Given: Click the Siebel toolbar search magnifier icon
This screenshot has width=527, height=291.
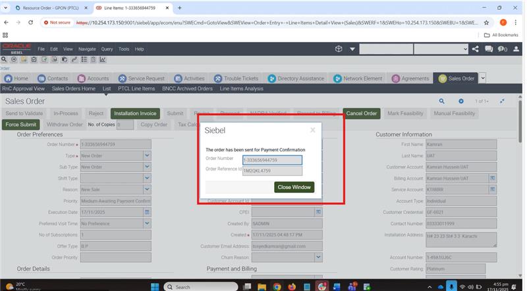Looking at the screenshot, I should click(x=5, y=59).
